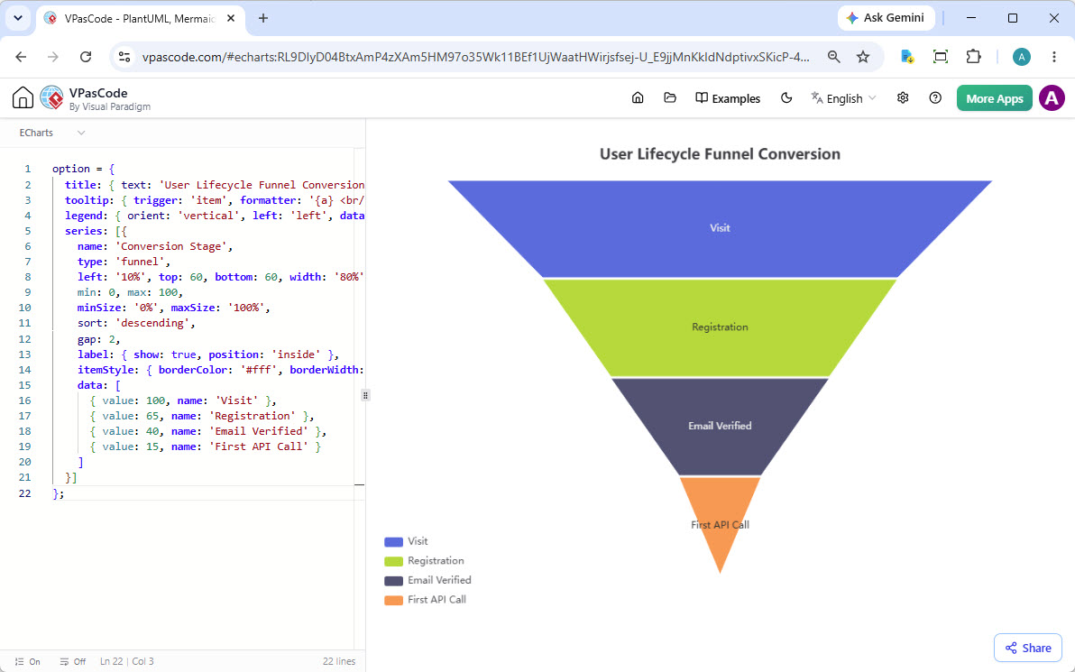
Task: Click the Visit funnel segment
Action: pos(720,228)
